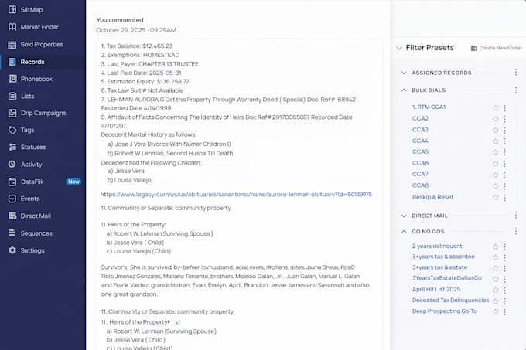Select the Drip Campaigns icon
This screenshot has height=350, width=526.
(x=12, y=114)
